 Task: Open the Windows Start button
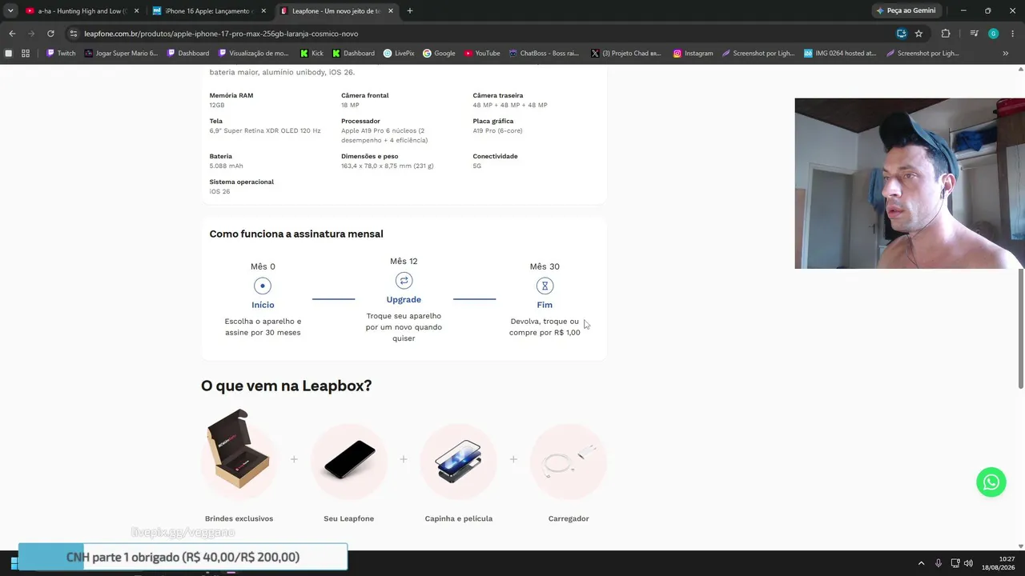tap(14, 563)
